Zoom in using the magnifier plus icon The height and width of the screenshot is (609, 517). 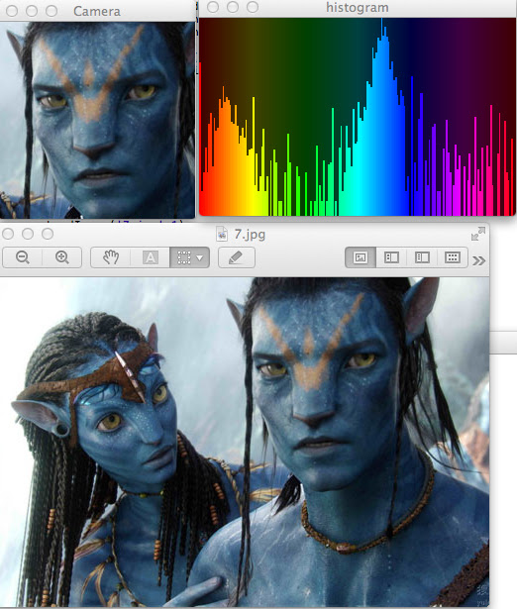(x=62, y=257)
